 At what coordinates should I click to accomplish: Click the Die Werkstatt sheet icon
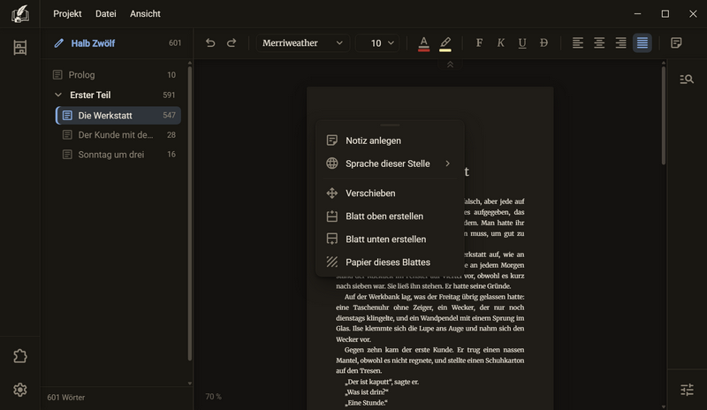tap(67, 116)
